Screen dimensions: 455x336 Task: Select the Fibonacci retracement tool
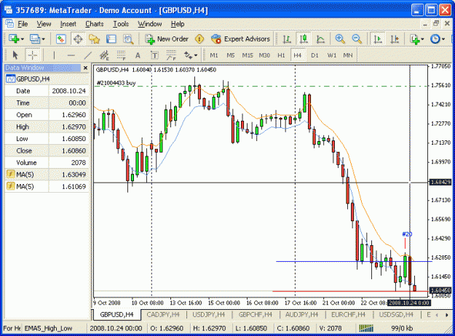[121, 55]
